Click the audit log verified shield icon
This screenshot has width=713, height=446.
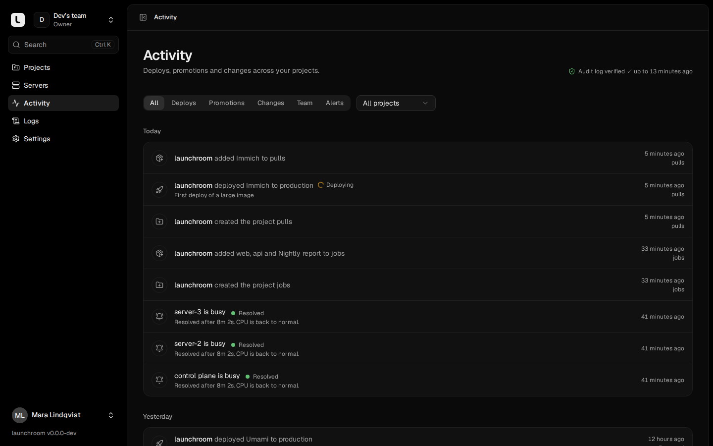[572, 71]
